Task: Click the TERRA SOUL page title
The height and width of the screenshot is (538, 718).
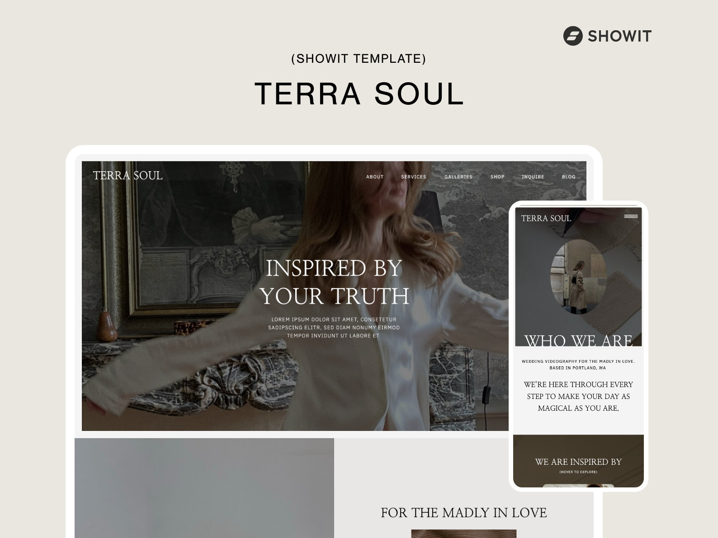Action: [x=359, y=94]
